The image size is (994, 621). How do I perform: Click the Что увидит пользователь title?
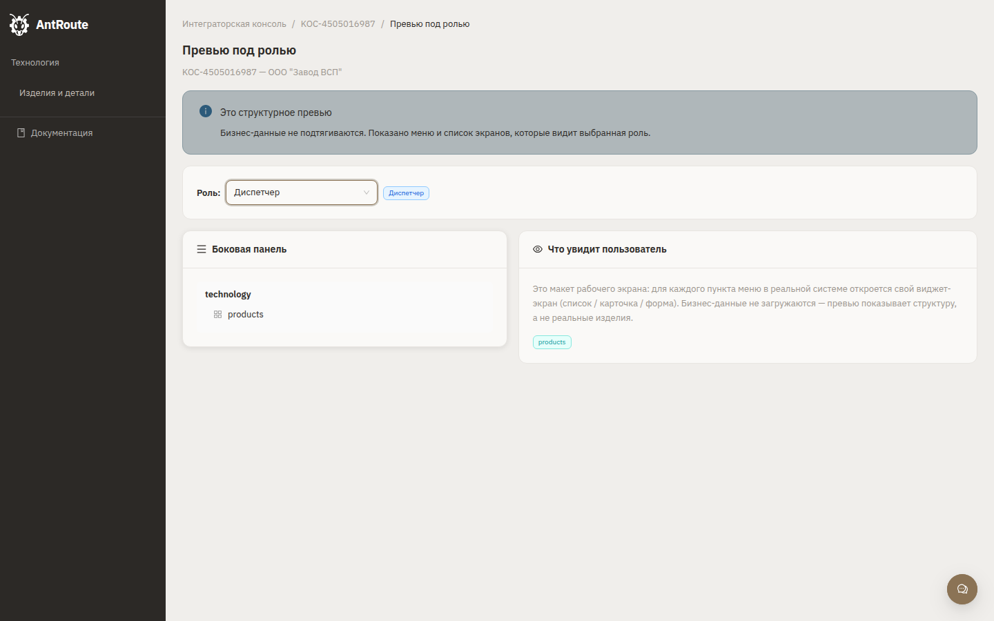point(607,249)
